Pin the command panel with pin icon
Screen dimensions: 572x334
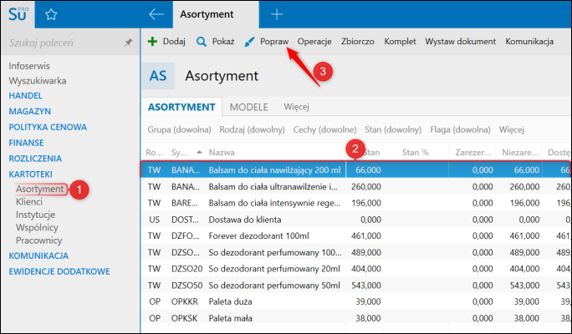[128, 43]
